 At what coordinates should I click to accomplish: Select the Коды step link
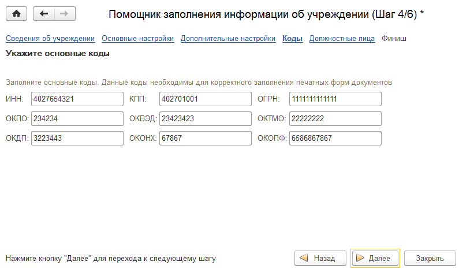(292, 39)
